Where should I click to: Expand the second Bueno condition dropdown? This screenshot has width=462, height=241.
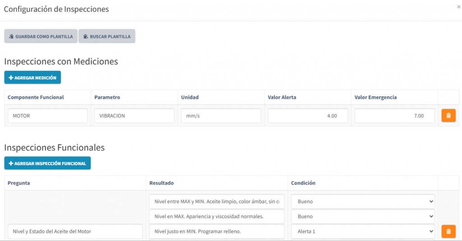point(363,217)
